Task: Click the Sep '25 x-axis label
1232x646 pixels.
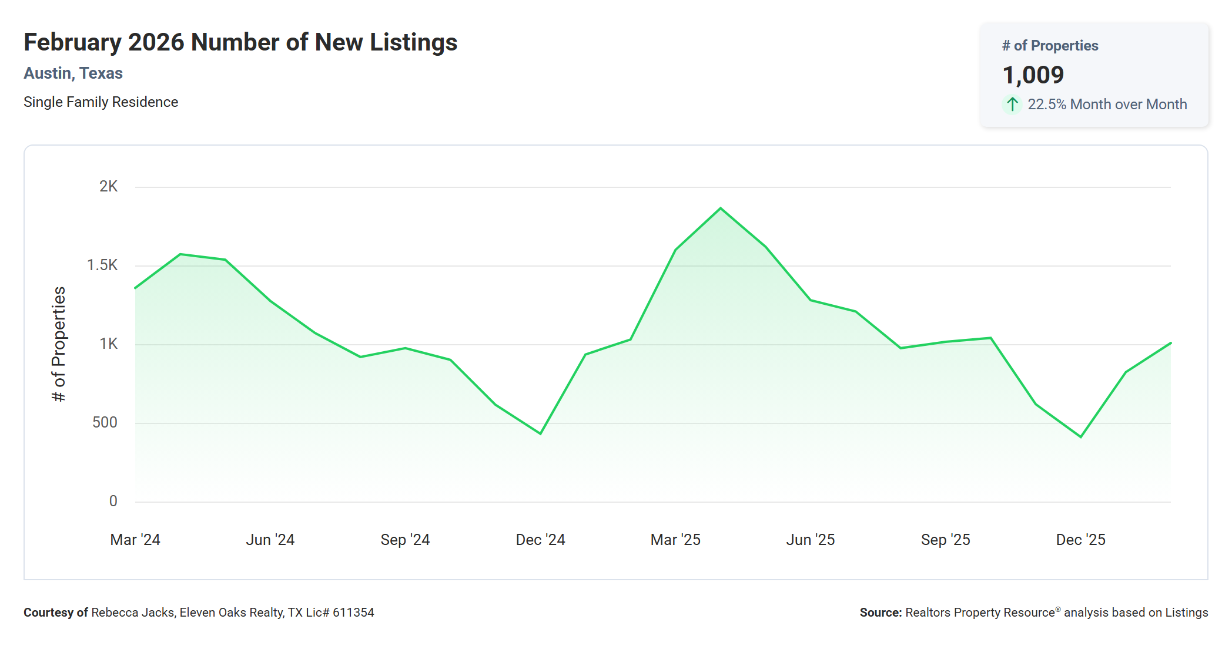Action: [x=945, y=540]
